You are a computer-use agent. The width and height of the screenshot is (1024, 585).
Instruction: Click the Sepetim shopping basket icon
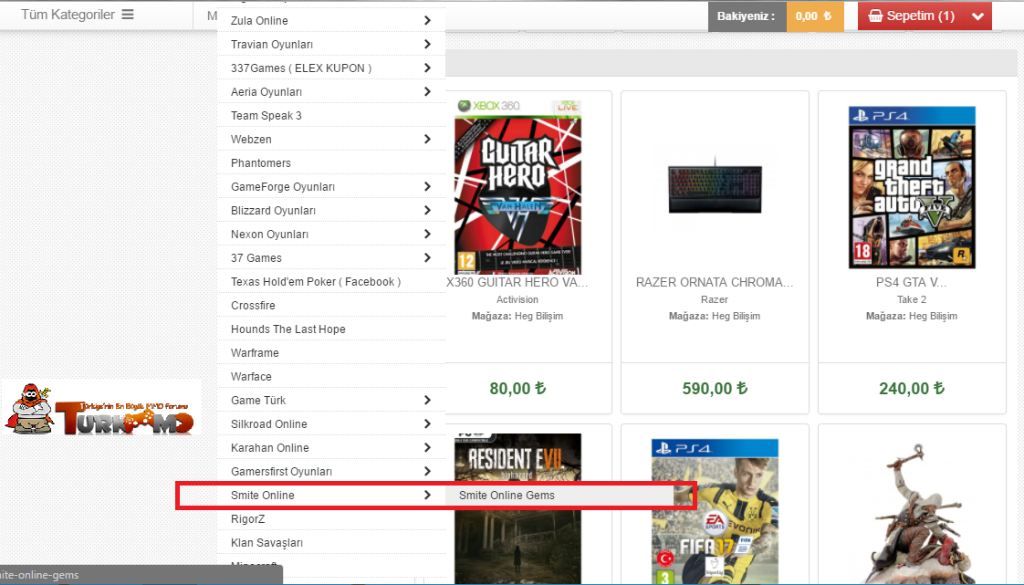(876, 16)
